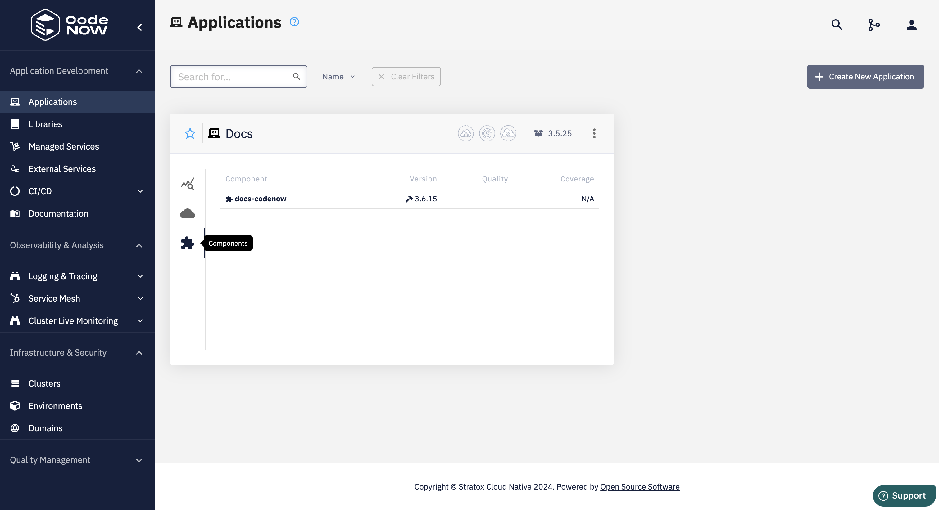Click the user profile icon top right
Screen dimensions: 939x510
[x=911, y=25]
